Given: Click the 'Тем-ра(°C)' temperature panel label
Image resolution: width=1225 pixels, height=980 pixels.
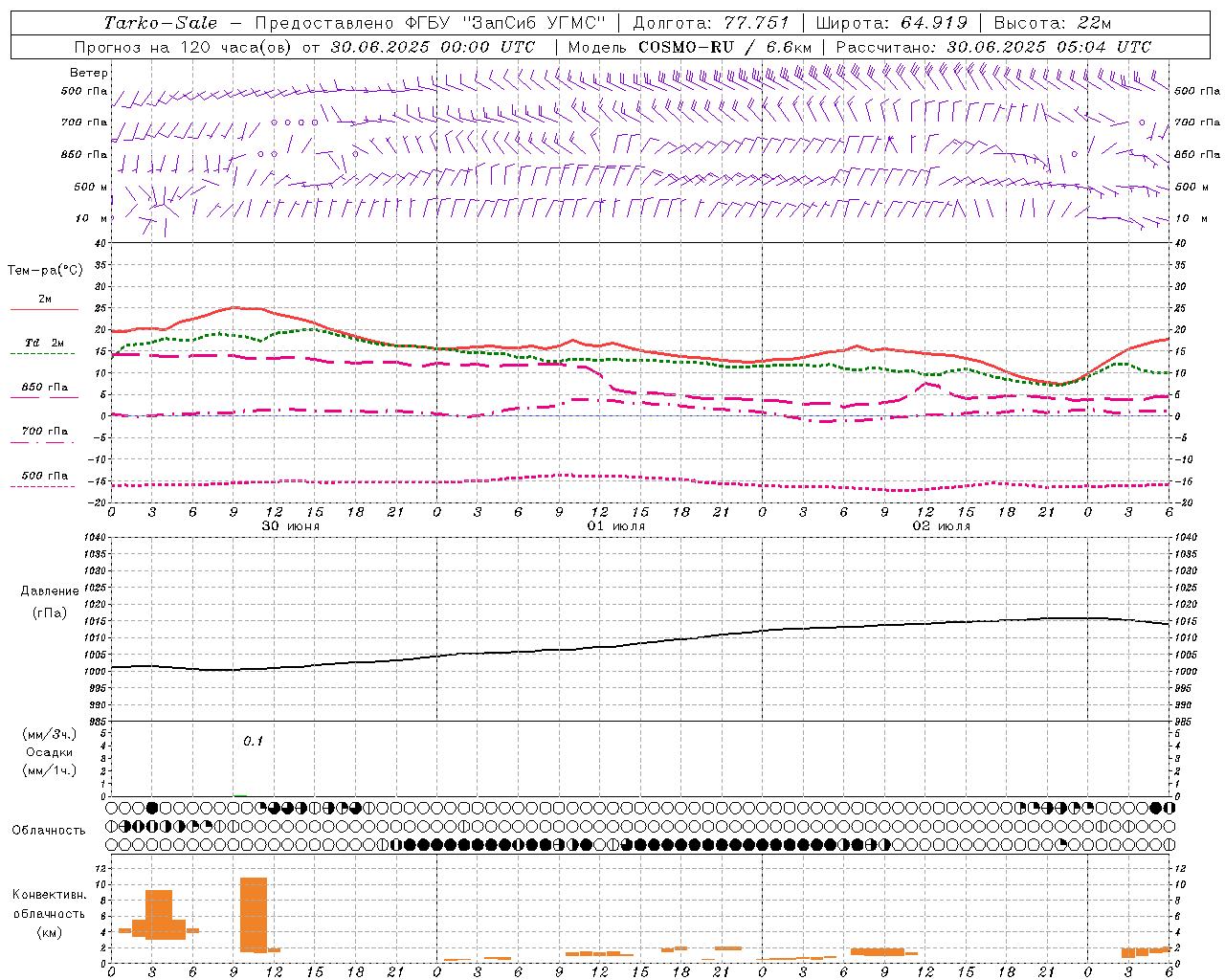Looking at the screenshot, I should pos(45,271).
